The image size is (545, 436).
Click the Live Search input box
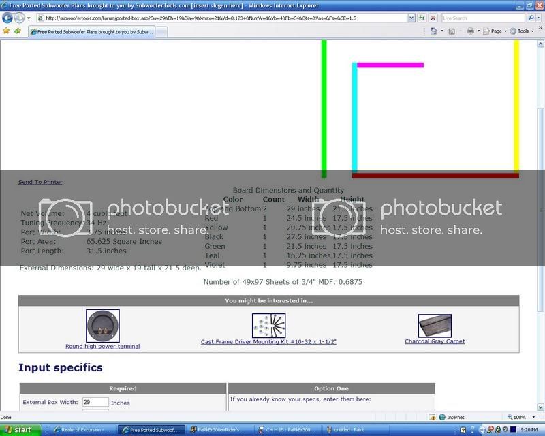[x=483, y=18]
